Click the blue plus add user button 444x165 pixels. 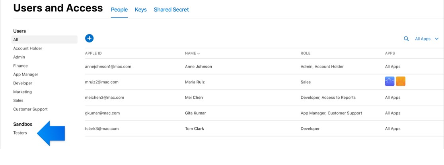89,38
